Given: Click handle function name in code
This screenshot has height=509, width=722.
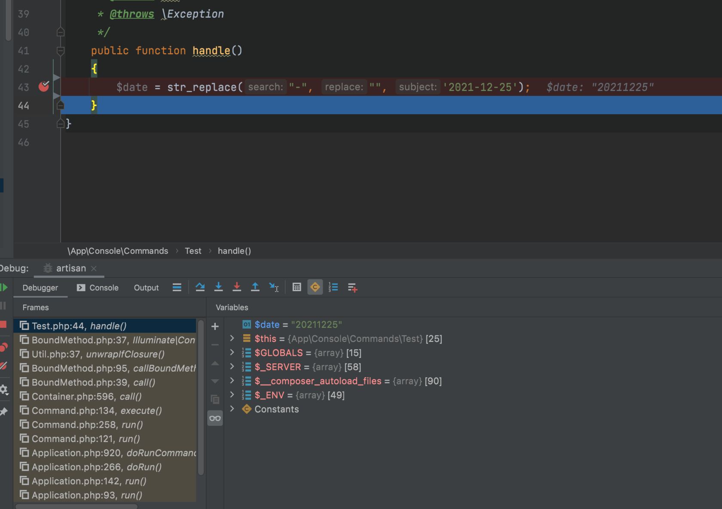Looking at the screenshot, I should coord(211,51).
